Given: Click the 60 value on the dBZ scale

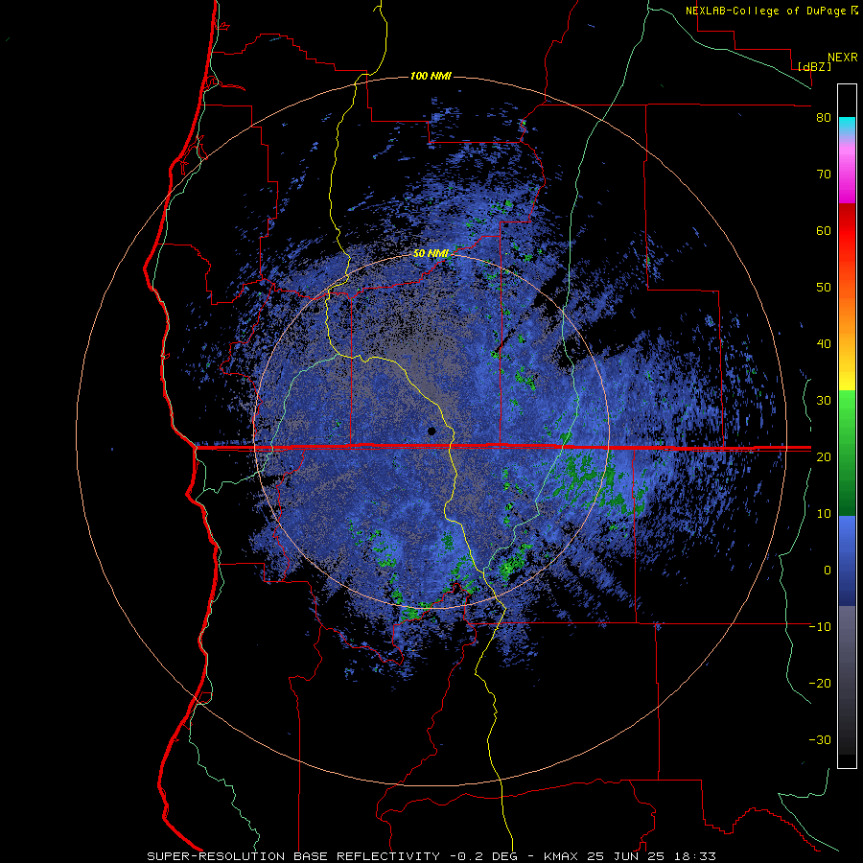Looking at the screenshot, I should coord(824,230).
